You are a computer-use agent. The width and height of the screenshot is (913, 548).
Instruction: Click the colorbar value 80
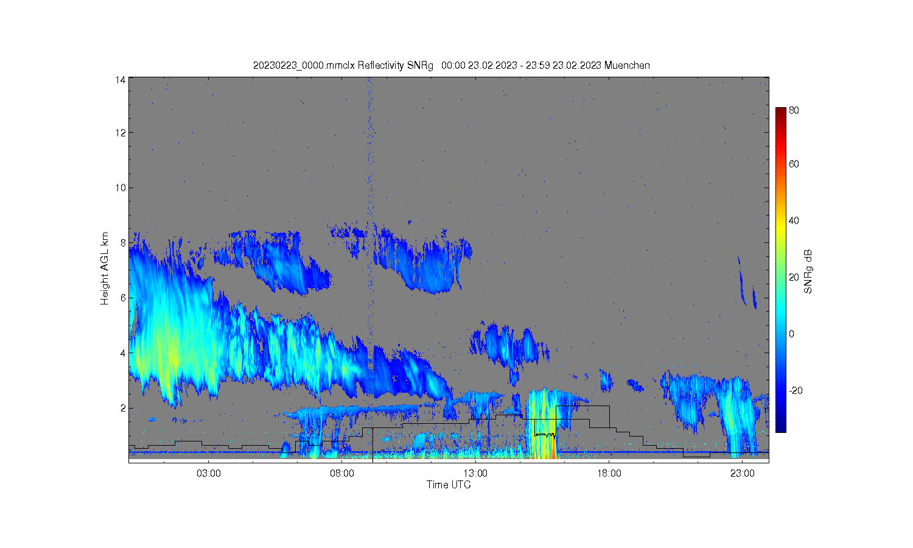[x=794, y=111]
